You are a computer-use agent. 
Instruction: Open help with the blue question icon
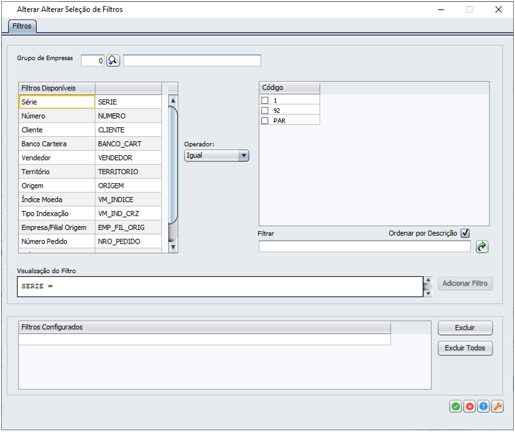(x=484, y=407)
